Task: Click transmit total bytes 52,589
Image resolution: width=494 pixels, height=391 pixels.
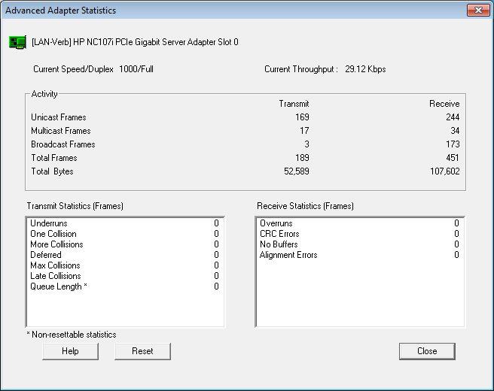Action: click(x=296, y=171)
